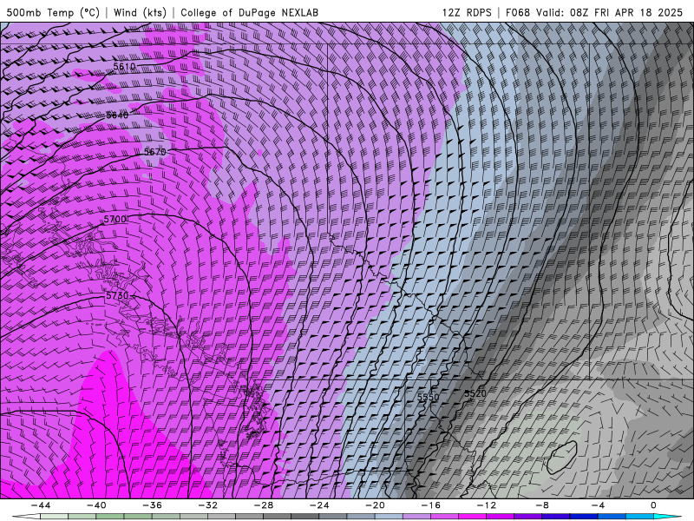Click the -40 colorbar tick label
The width and height of the screenshot is (694, 521).
point(96,505)
